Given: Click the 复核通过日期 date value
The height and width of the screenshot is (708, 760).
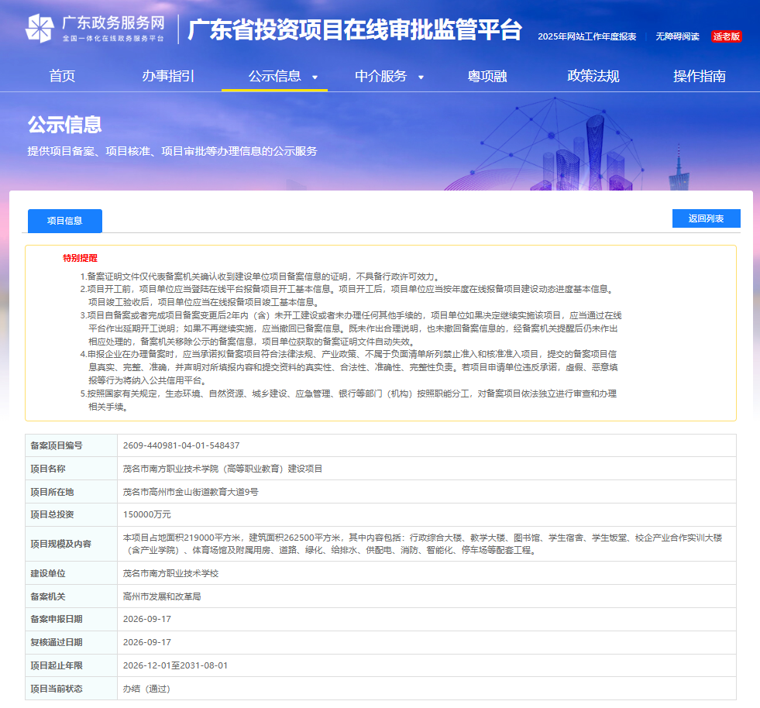Looking at the screenshot, I should 147,643.
